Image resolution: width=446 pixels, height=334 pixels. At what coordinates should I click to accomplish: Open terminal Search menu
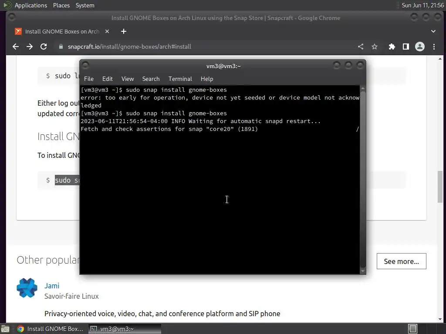click(x=151, y=79)
